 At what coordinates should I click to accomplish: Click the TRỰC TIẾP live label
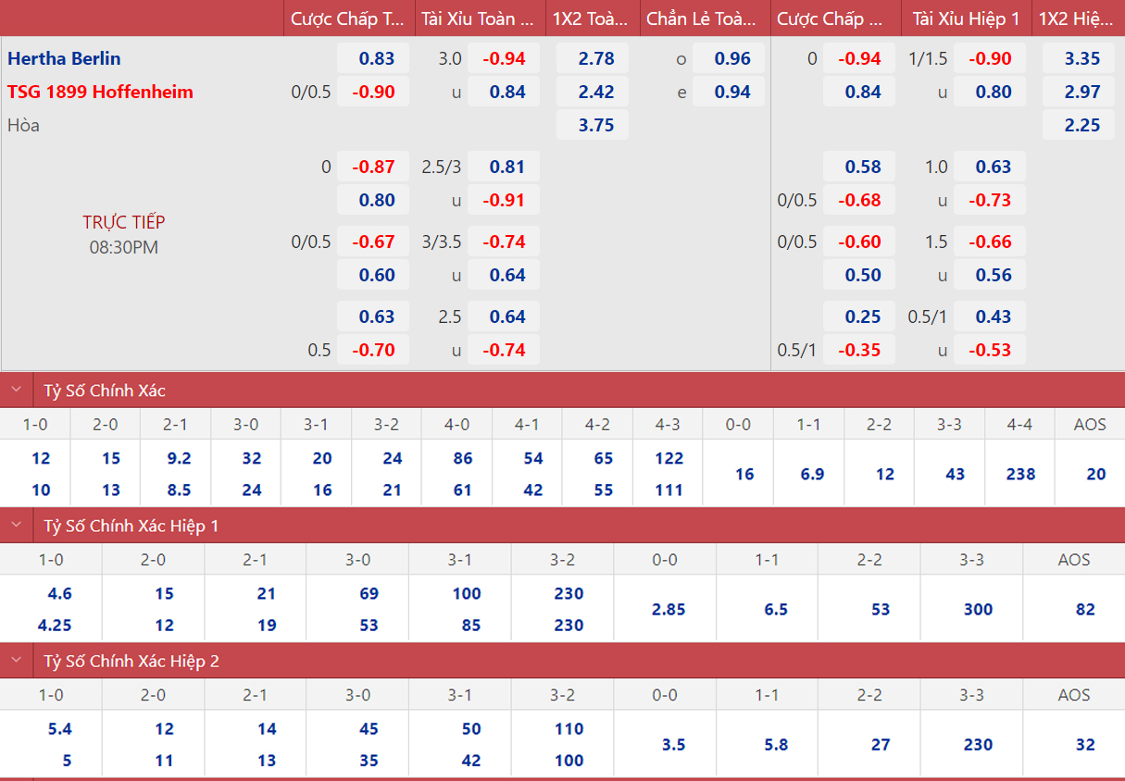123,222
